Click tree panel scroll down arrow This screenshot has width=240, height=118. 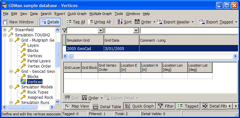tap(57, 101)
